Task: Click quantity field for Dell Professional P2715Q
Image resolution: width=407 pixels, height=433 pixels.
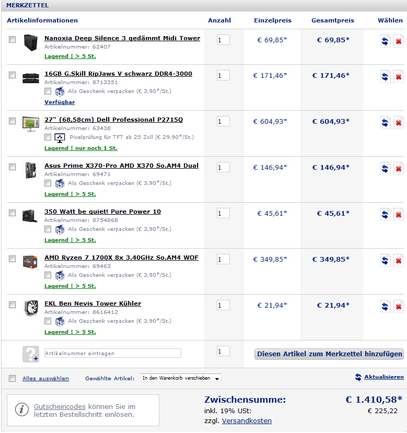Action: coord(223,121)
